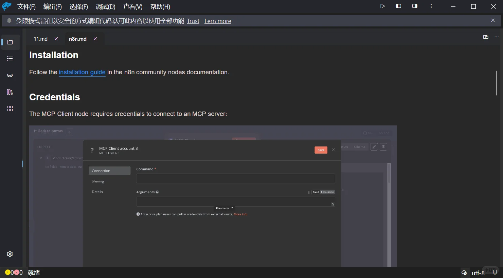Toggle the right side panel layout icon
Viewport: 503px width, 278px height.
[x=415, y=6]
